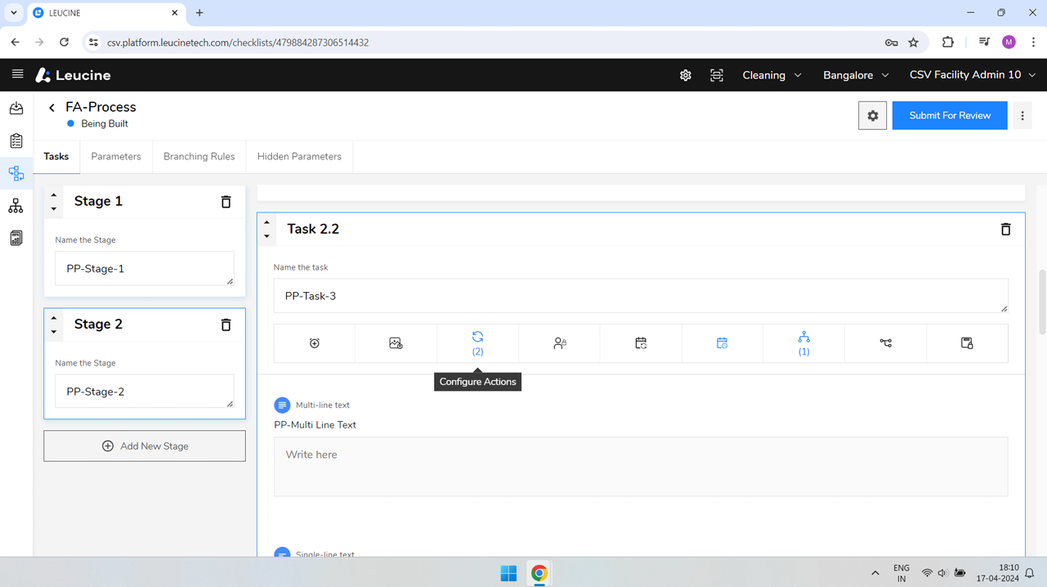
Task: Move Stage 1 down with arrow
Action: (54, 208)
